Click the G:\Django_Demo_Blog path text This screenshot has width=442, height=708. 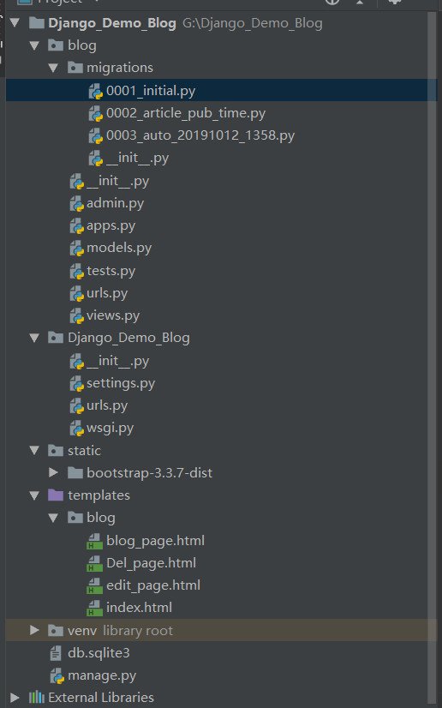[252, 23]
